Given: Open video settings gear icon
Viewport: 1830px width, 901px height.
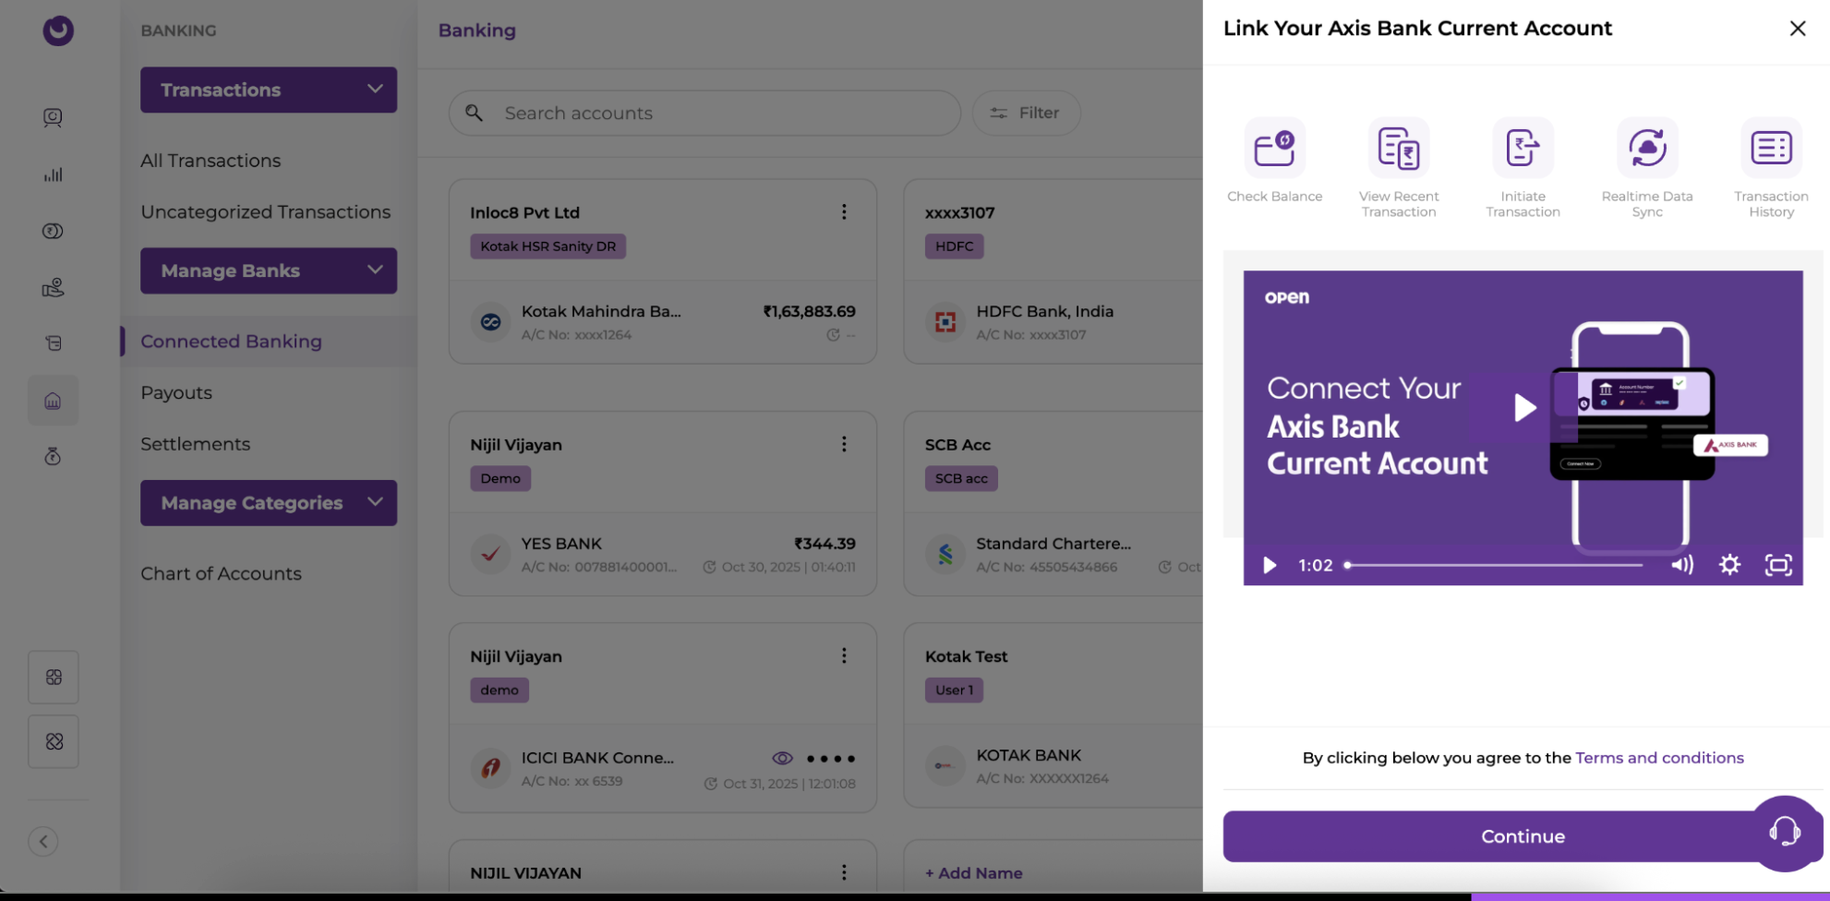Looking at the screenshot, I should [1729, 565].
